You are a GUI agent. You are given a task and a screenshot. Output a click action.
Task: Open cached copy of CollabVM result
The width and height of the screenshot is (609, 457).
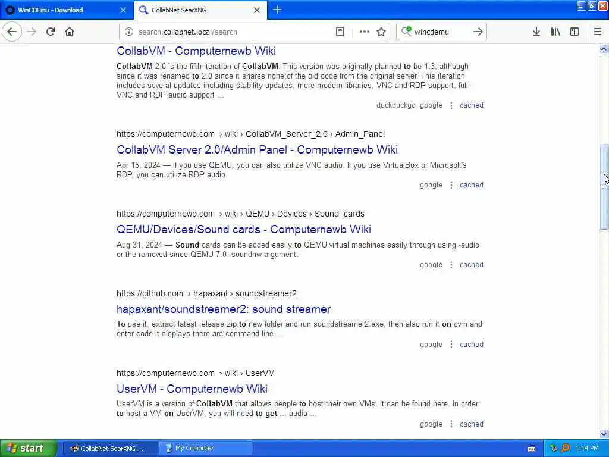point(472,105)
